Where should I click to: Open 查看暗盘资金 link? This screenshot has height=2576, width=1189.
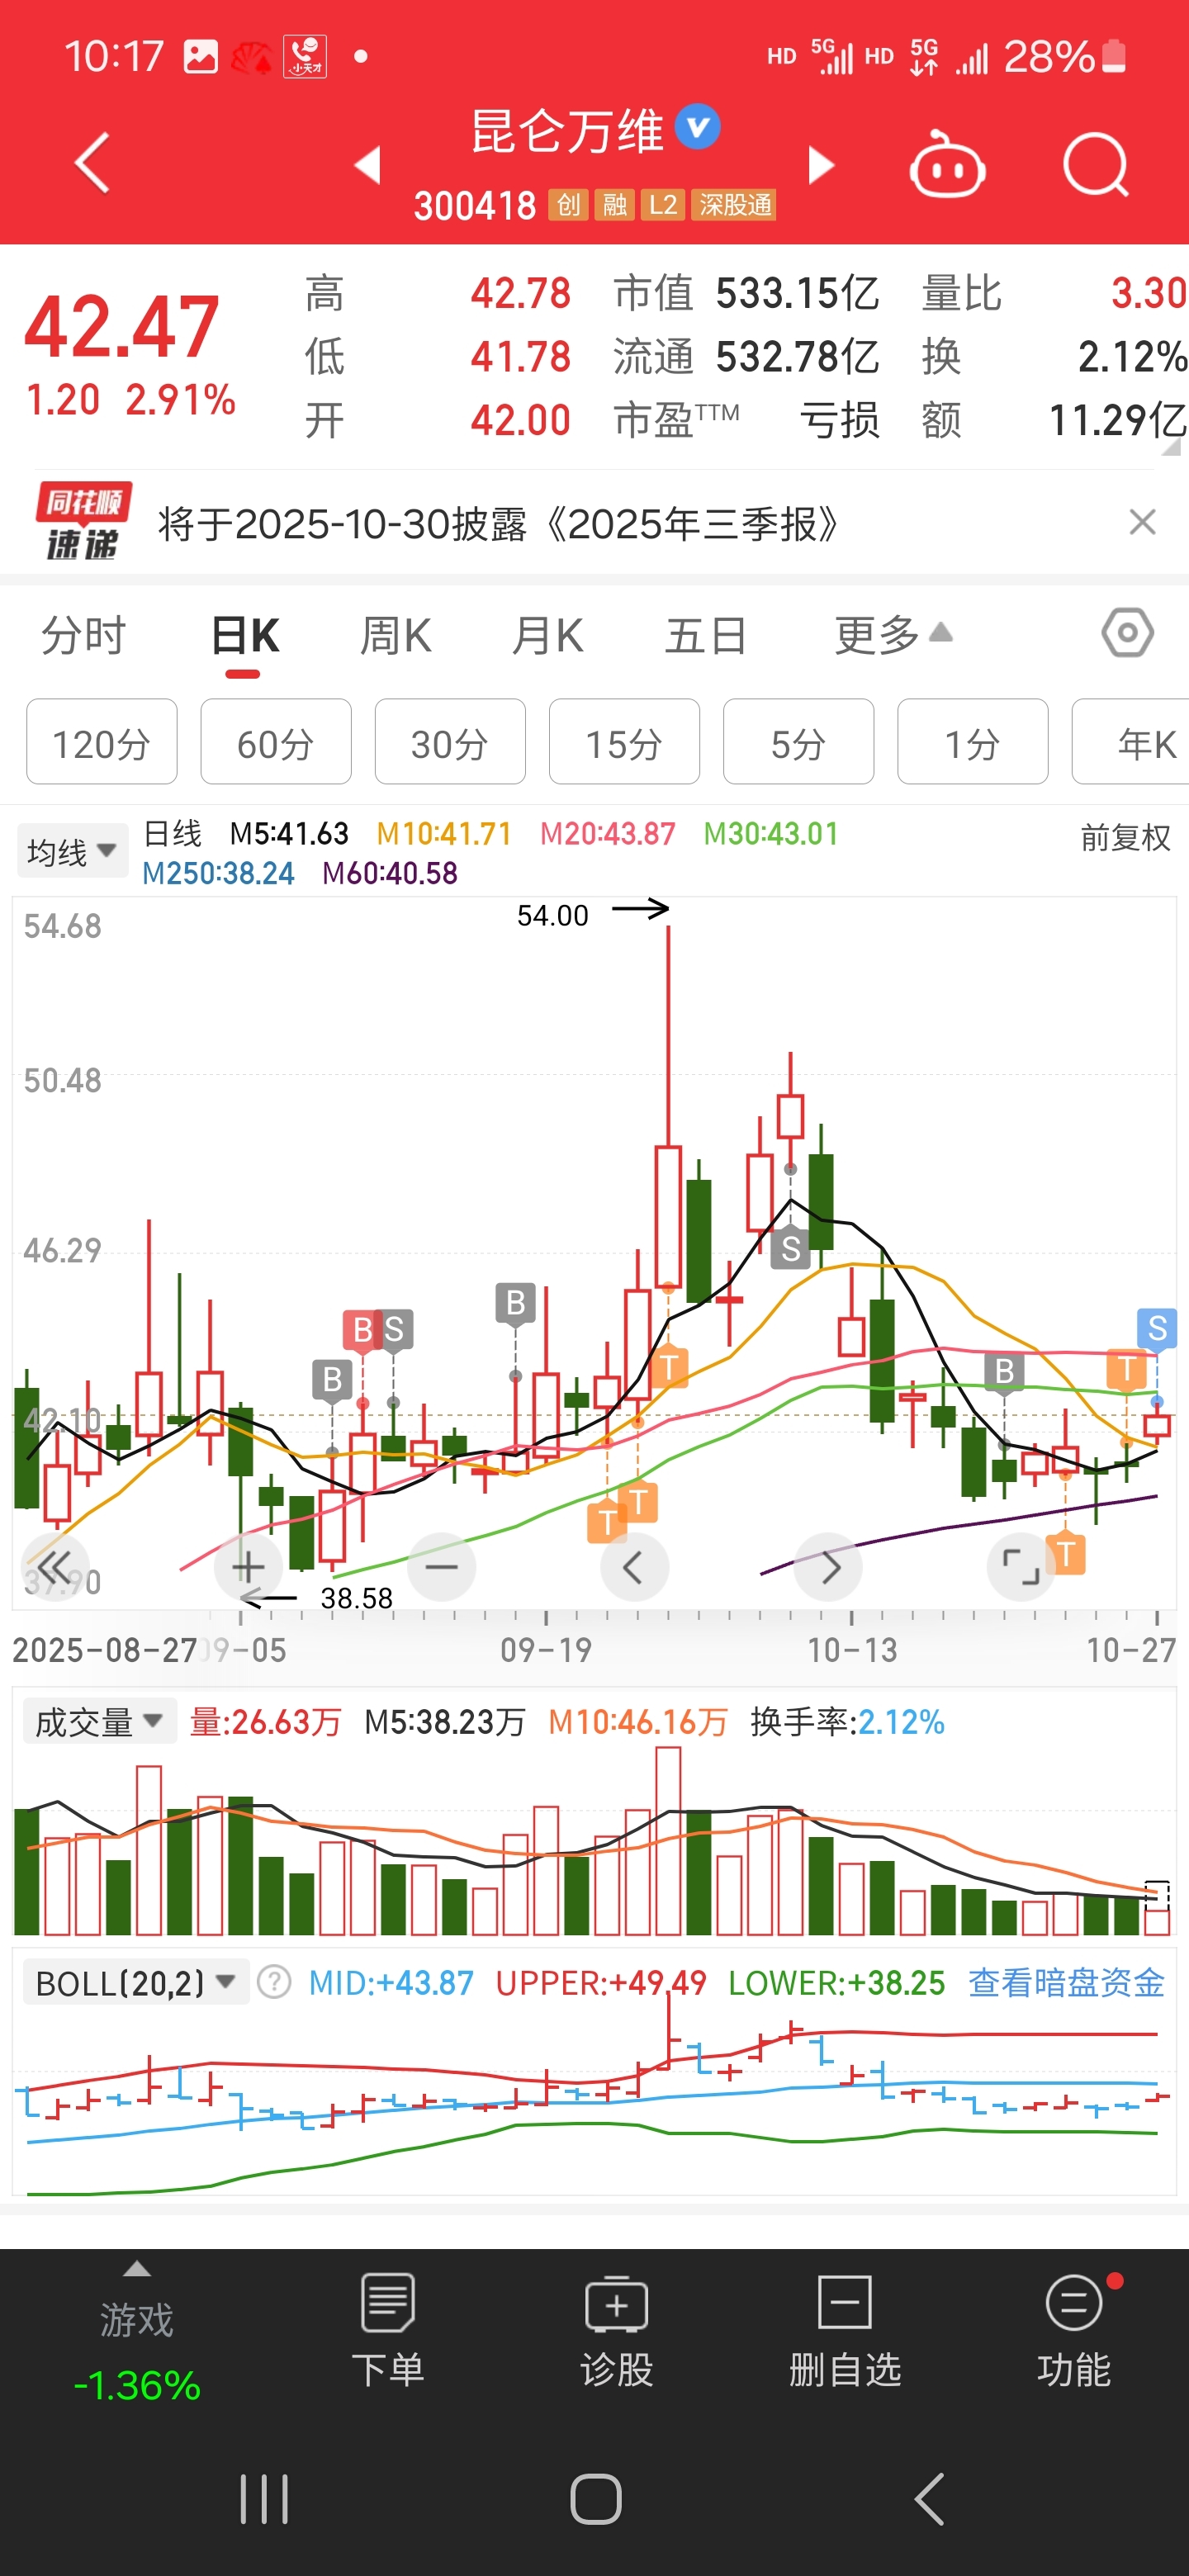(1066, 1982)
